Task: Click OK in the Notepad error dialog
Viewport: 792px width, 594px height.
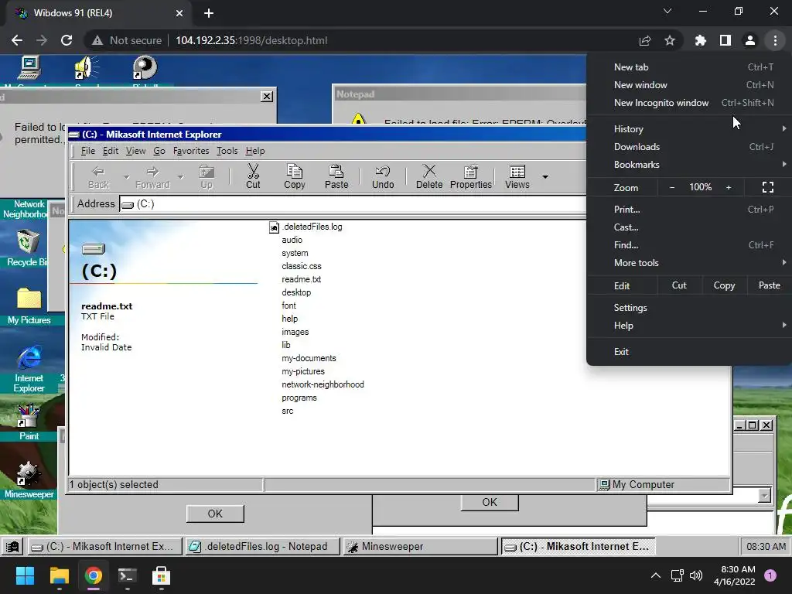Action: 490,502
